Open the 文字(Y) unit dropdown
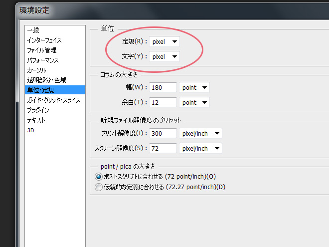 click(x=164, y=57)
